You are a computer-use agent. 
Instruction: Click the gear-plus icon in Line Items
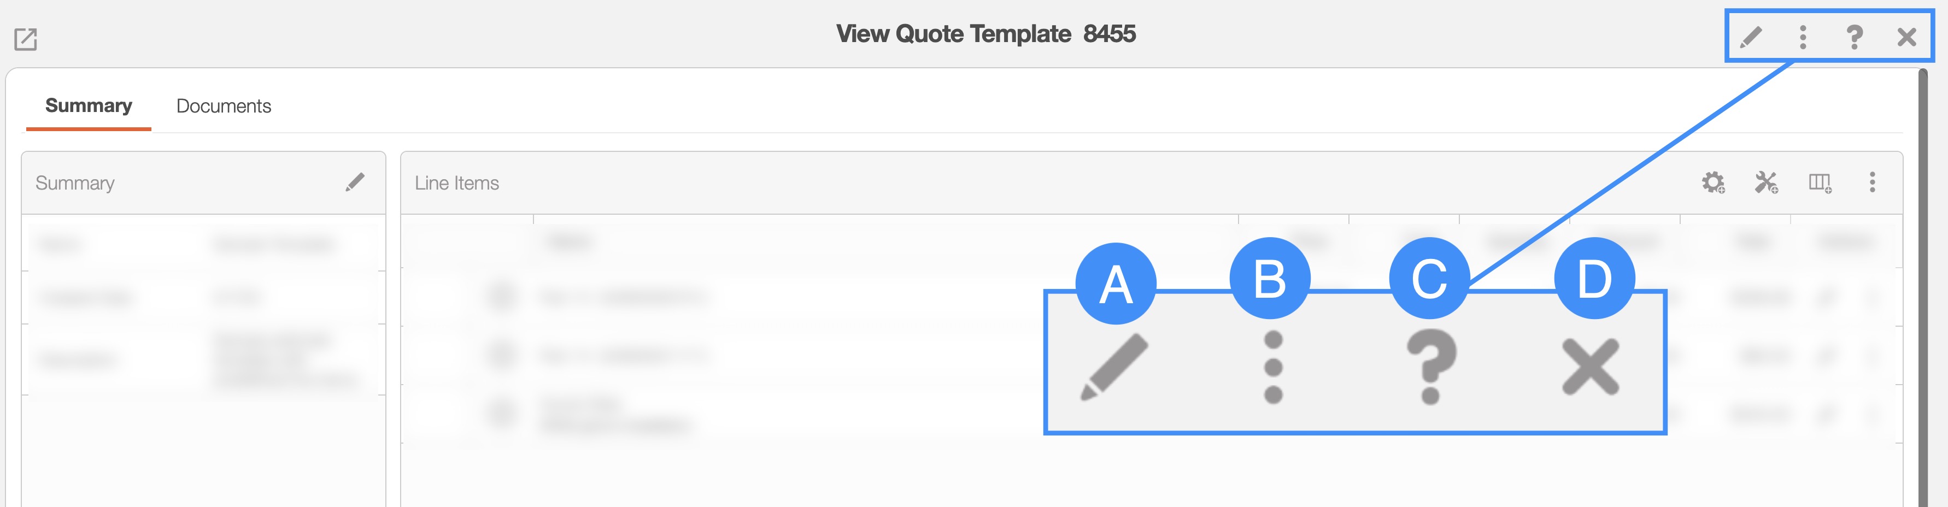pos(1713,182)
